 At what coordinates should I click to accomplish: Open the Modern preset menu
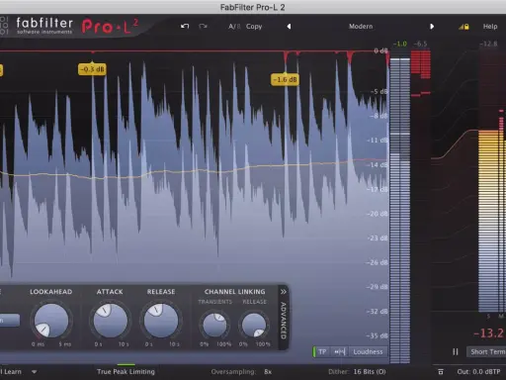pos(361,27)
